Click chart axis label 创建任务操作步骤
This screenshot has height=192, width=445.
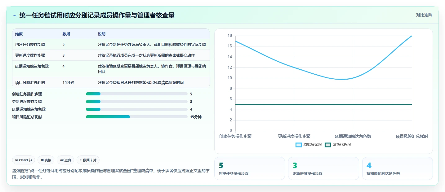pyautogui.click(x=235, y=136)
